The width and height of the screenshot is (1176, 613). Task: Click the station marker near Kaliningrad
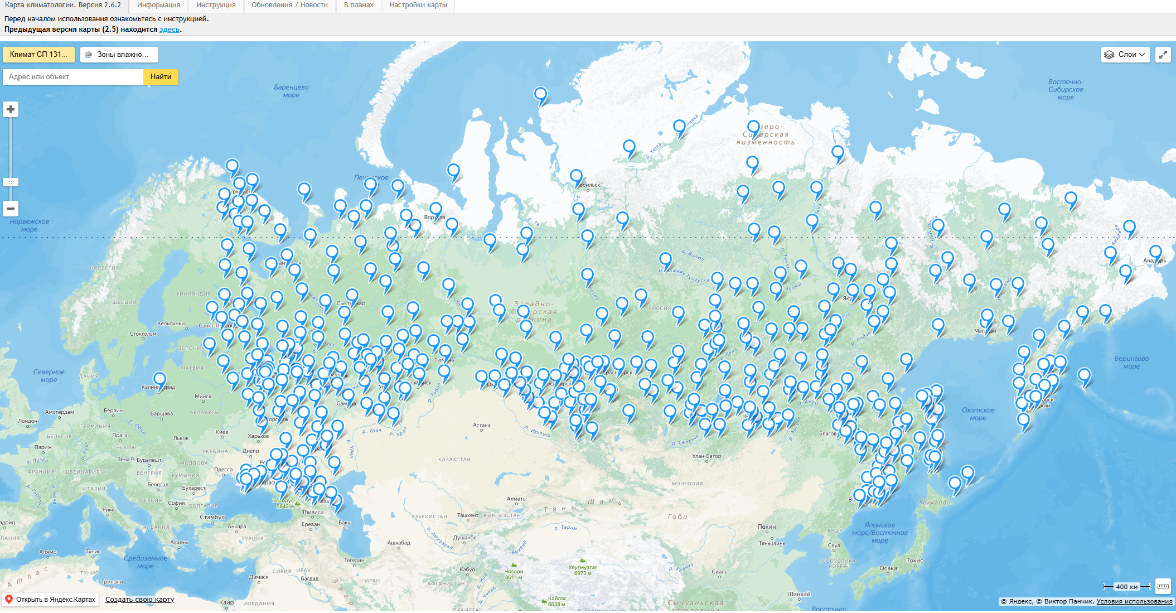coord(159,379)
